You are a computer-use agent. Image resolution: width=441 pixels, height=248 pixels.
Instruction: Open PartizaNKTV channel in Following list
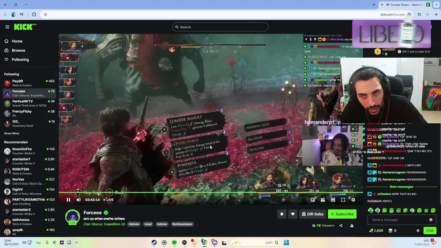(29, 103)
